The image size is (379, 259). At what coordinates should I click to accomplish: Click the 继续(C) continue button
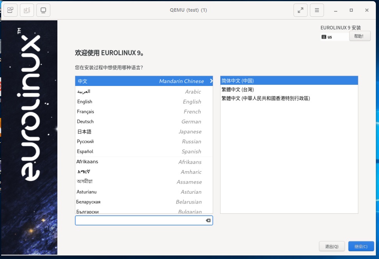coord(361,246)
